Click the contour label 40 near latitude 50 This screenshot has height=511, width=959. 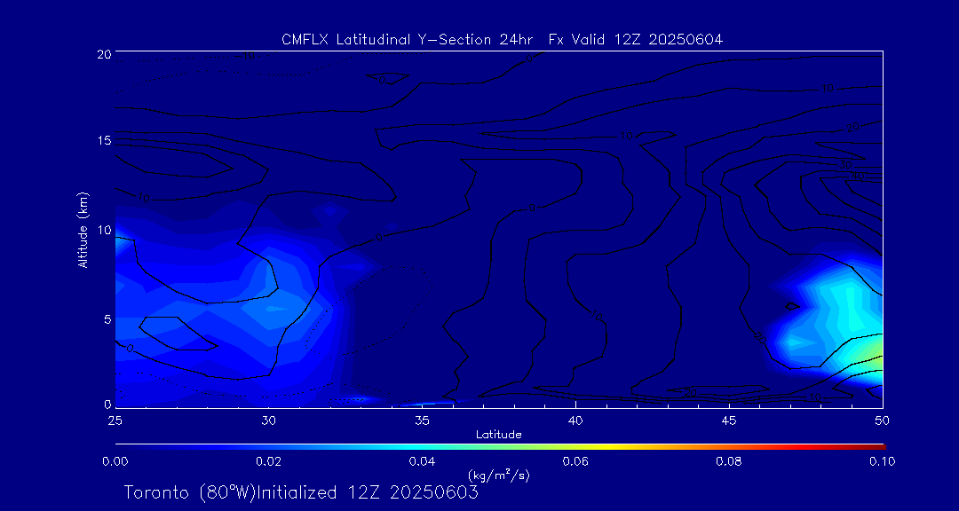click(x=859, y=176)
